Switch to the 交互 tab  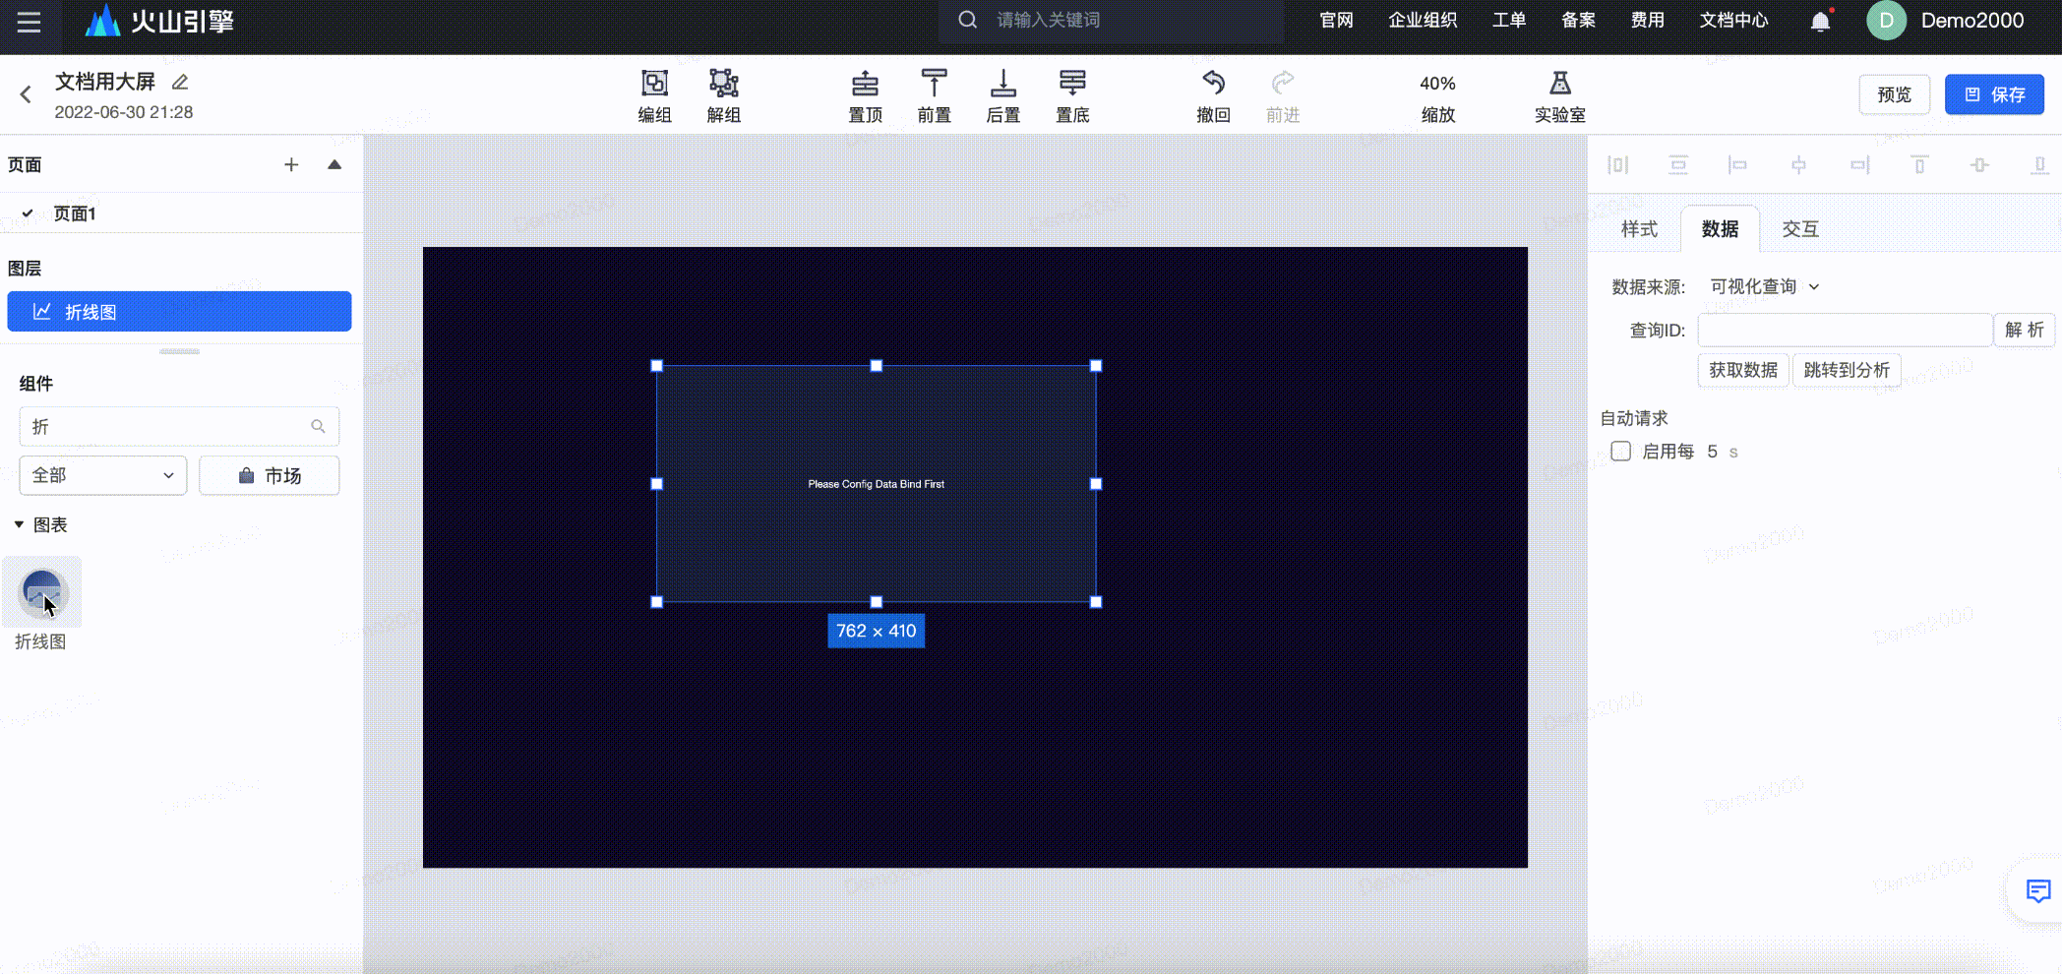coord(1800,229)
